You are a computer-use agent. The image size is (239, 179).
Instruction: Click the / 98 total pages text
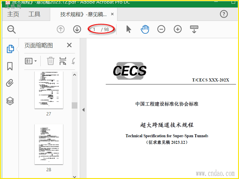tap(105, 29)
